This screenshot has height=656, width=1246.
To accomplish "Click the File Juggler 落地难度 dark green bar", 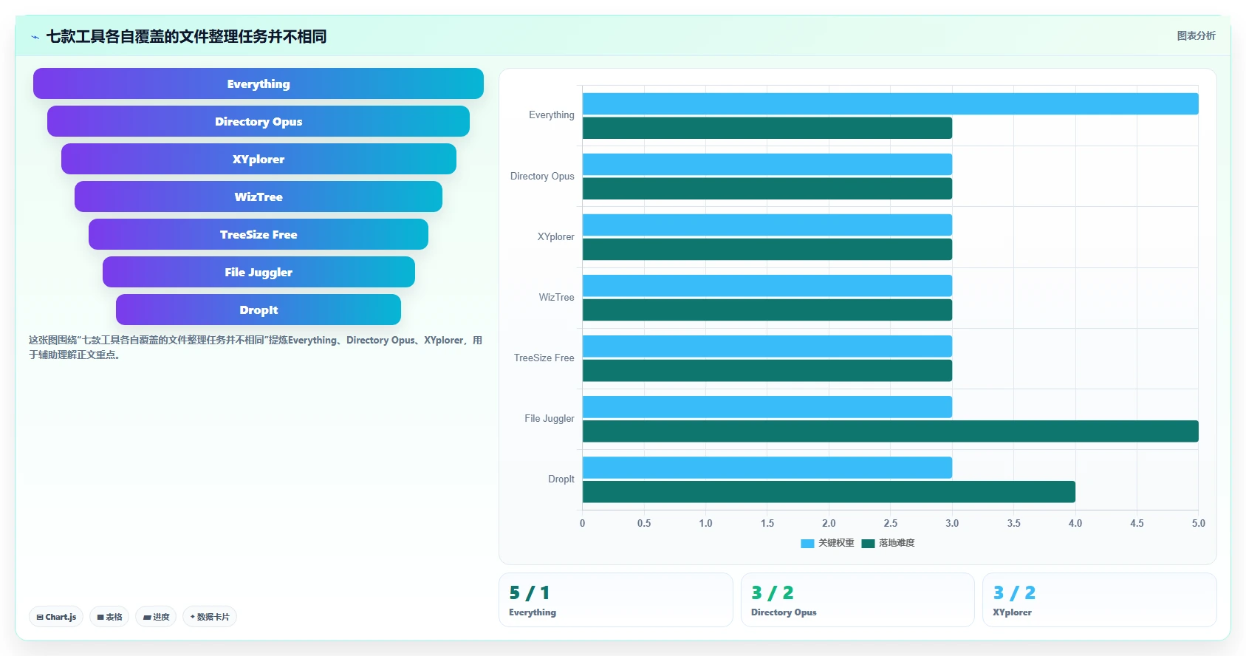I will 890,431.
